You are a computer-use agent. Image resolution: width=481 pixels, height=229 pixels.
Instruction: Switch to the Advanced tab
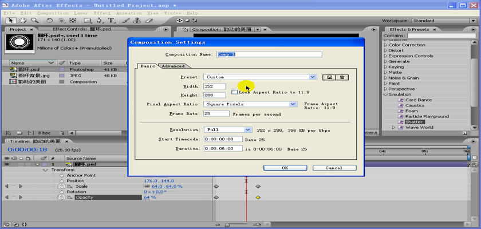[x=174, y=66]
